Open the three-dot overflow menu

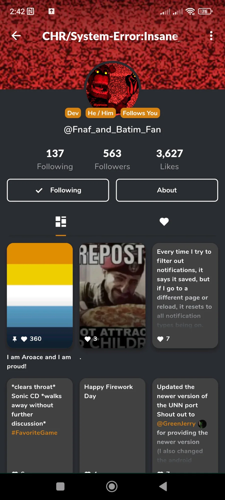(x=211, y=36)
